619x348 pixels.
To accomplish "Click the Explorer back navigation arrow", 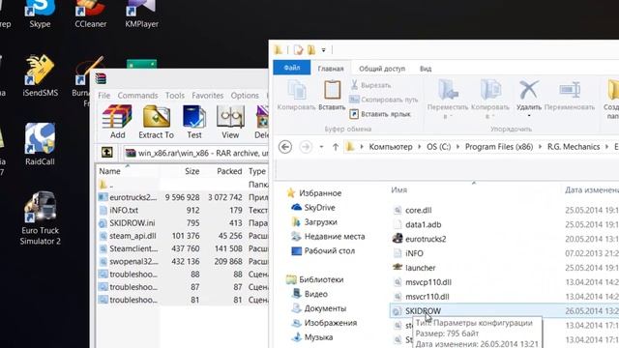I will pos(285,147).
